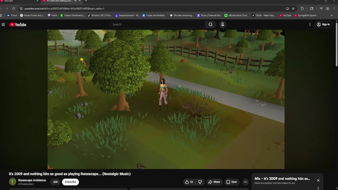Dislike the video with thumbs down

(x=200, y=182)
